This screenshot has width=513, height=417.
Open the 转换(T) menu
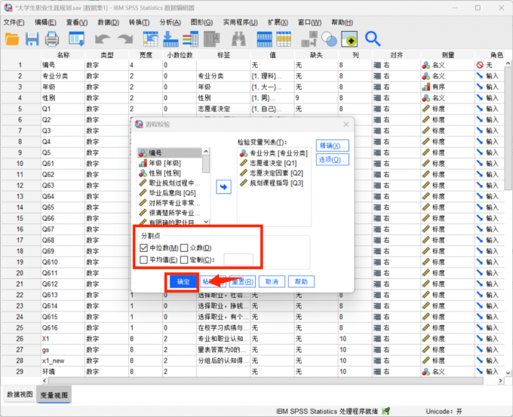click(x=139, y=22)
